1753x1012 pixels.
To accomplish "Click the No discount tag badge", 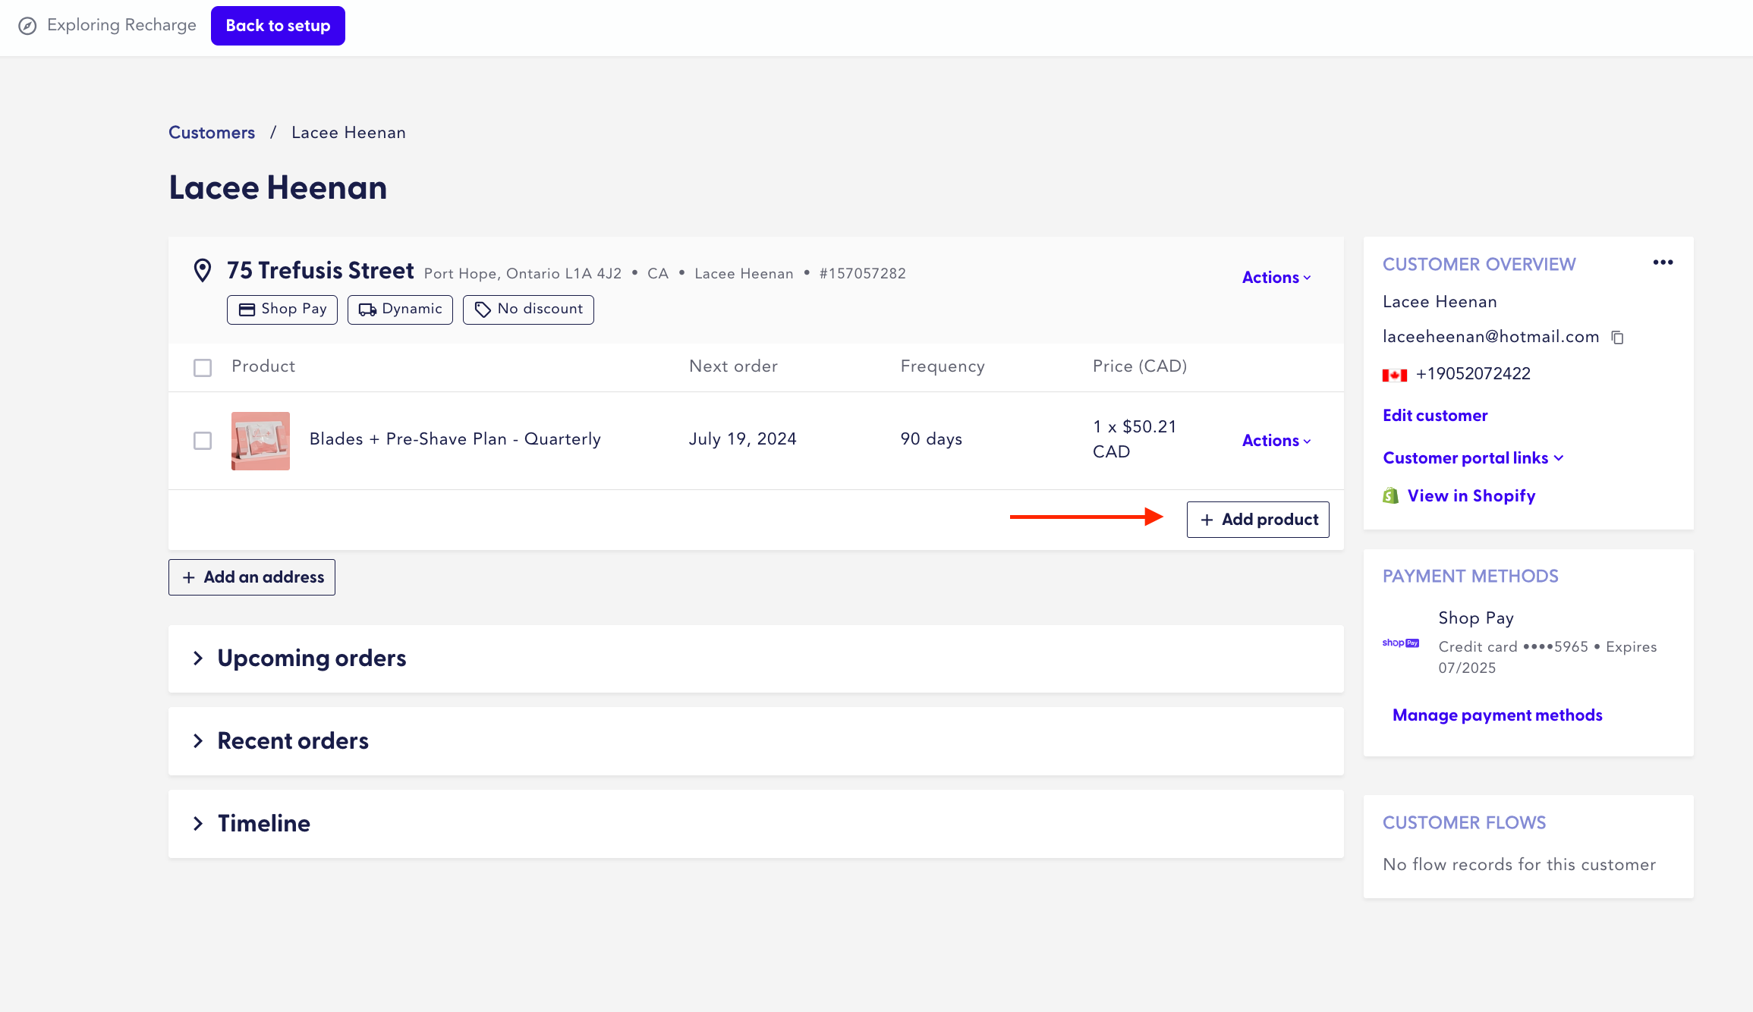I will pyautogui.click(x=528, y=310).
